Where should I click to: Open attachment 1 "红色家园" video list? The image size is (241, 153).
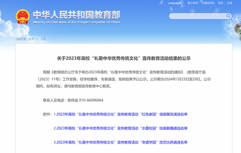tap(120, 114)
